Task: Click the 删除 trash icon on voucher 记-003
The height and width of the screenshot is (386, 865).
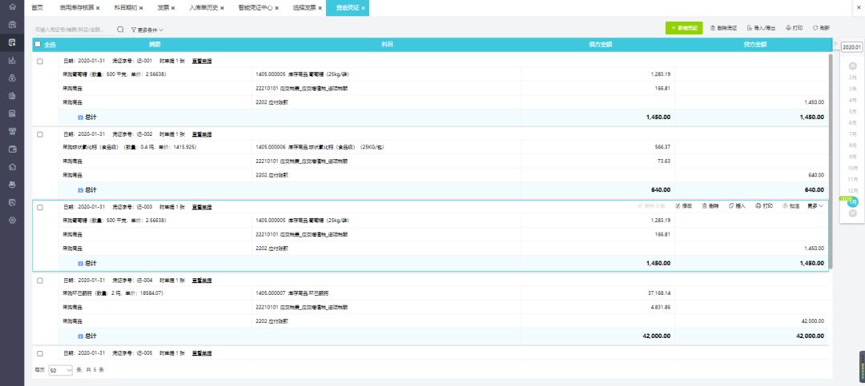Action: 705,206
